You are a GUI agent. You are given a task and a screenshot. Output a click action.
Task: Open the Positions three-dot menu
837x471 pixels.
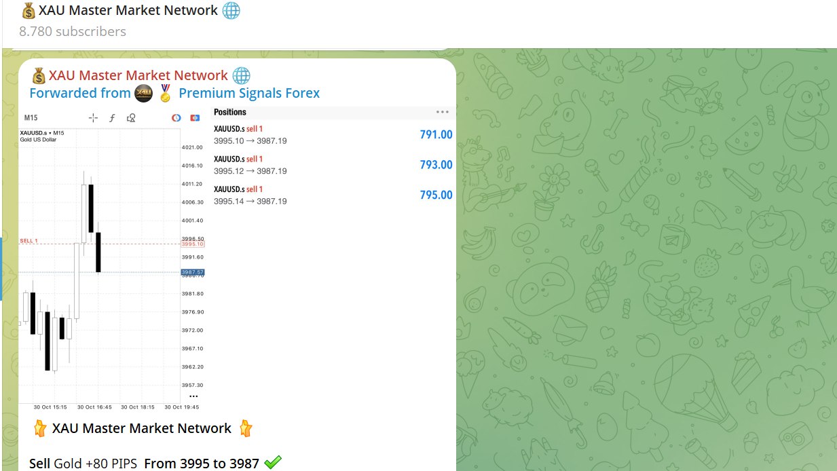[443, 112]
